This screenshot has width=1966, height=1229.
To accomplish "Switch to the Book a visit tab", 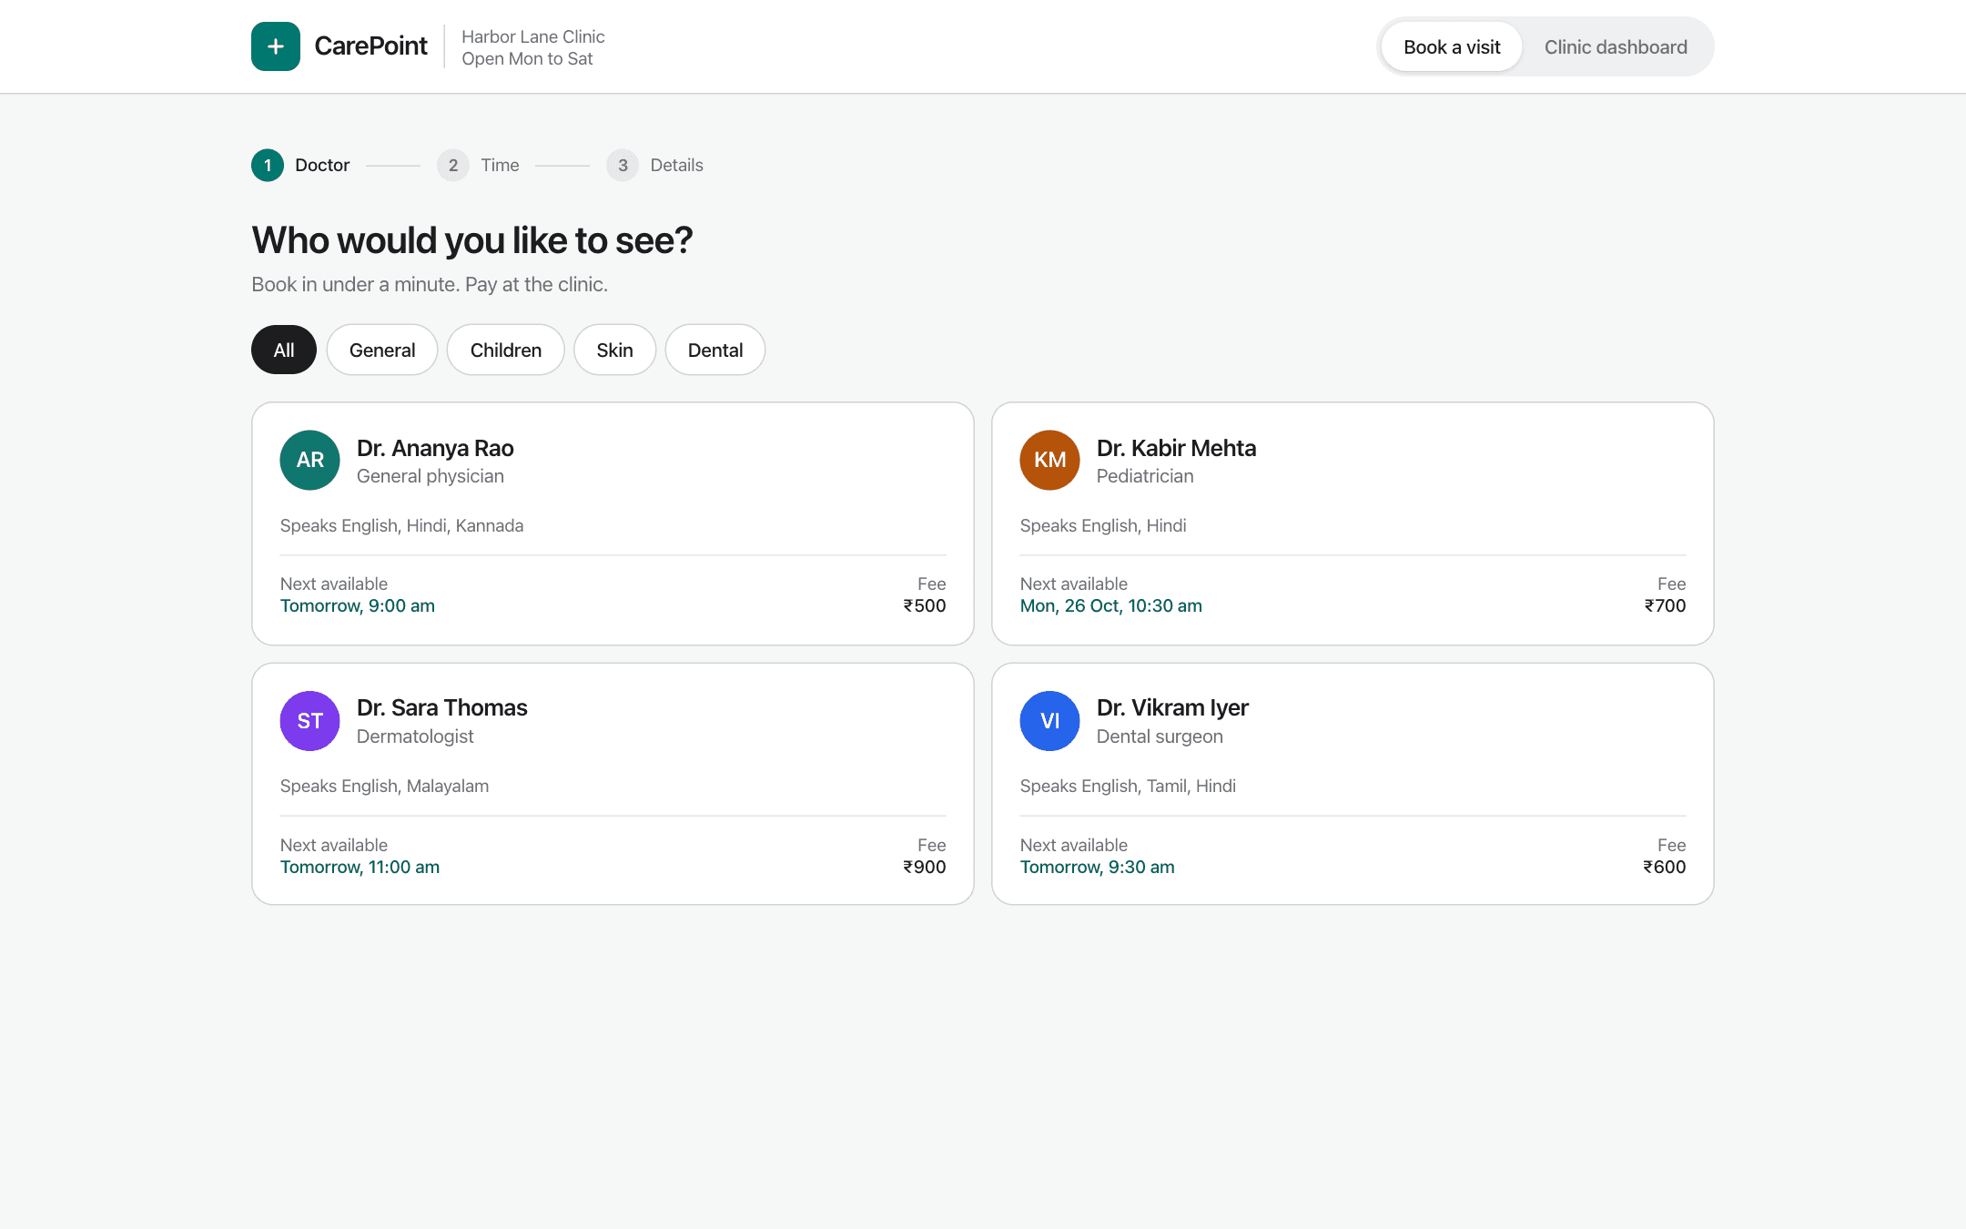I will (x=1452, y=47).
